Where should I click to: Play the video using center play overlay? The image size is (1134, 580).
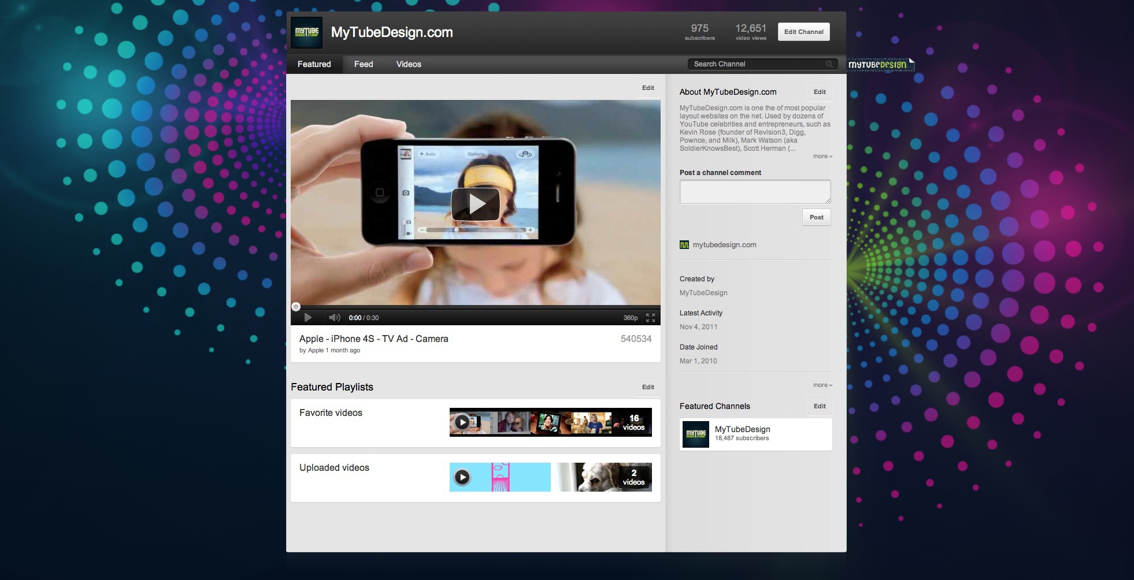click(x=475, y=204)
